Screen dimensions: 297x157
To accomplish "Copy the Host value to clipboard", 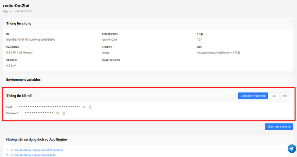I will (x=90, y=107).
